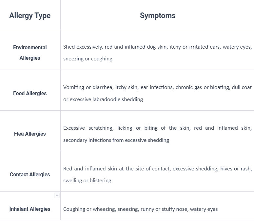Click the 'sneezing or coughing' line
Viewport: 254px width, 221px height.
[x=88, y=59]
